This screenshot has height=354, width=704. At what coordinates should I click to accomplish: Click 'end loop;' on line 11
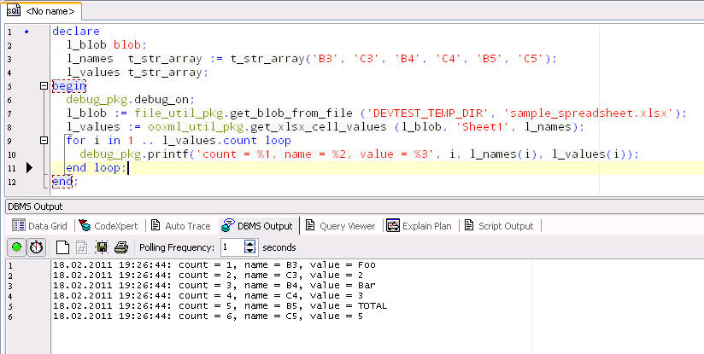(x=96, y=168)
